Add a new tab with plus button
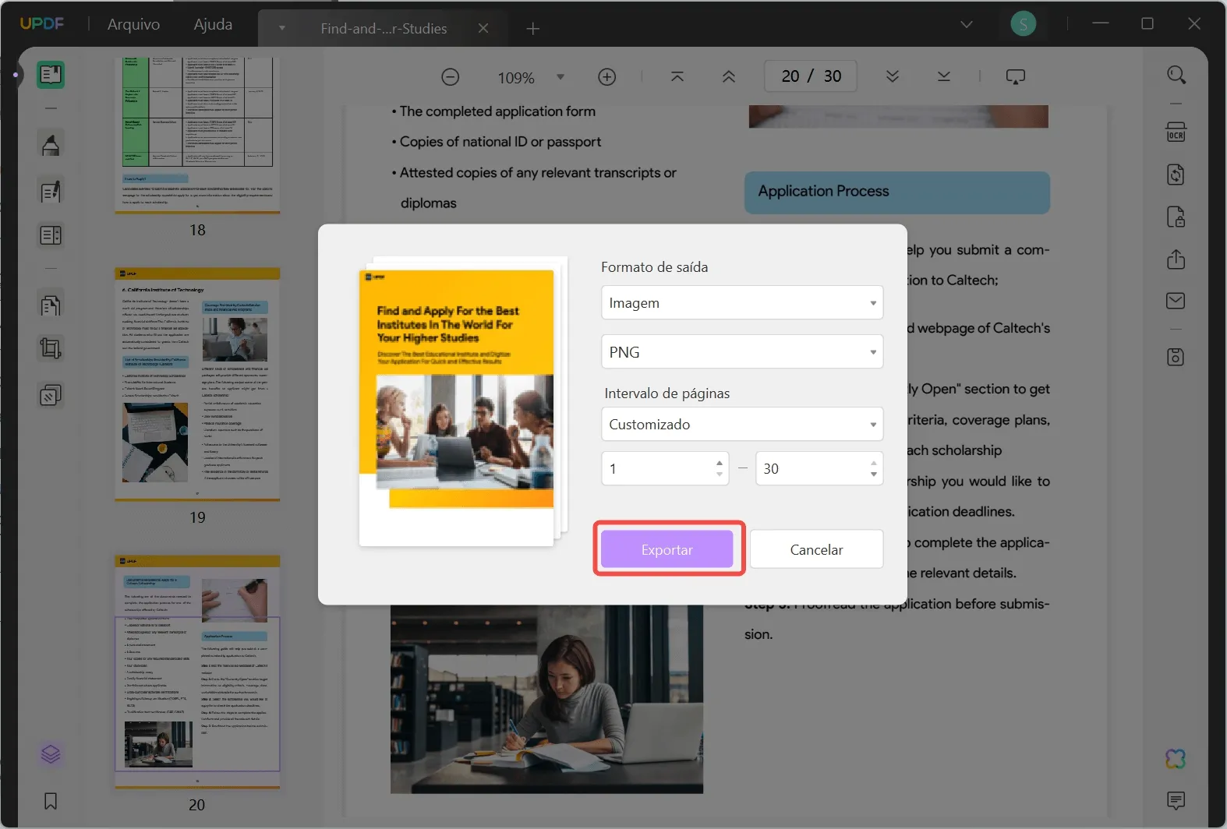Image resolution: width=1227 pixels, height=829 pixels. [533, 28]
